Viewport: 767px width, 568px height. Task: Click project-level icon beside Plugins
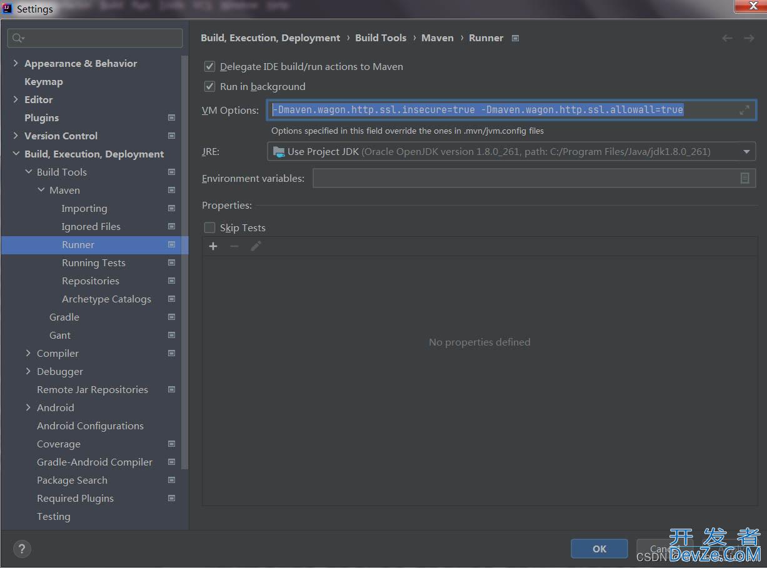coord(171,117)
